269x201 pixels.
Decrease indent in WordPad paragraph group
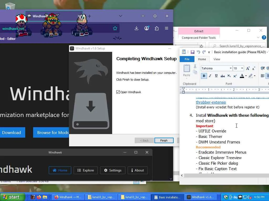(x=262, y=68)
